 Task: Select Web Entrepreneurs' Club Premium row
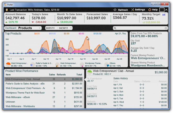pyautogui.click(x=44, y=88)
